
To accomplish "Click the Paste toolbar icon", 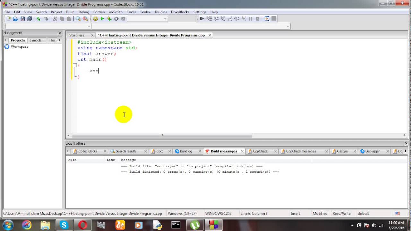I will coord(69,19).
